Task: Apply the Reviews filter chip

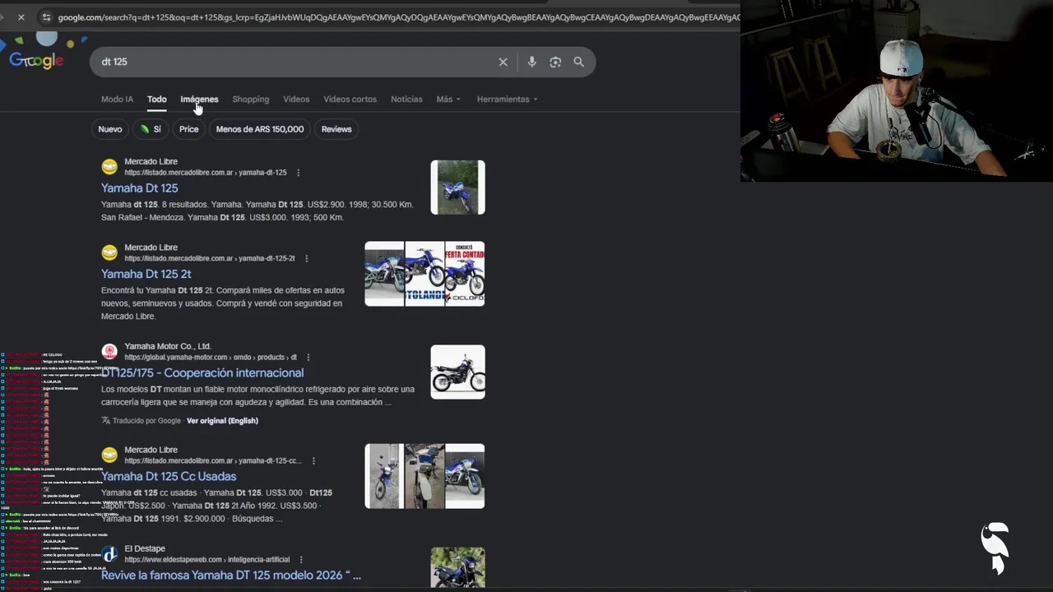Action: (336, 129)
